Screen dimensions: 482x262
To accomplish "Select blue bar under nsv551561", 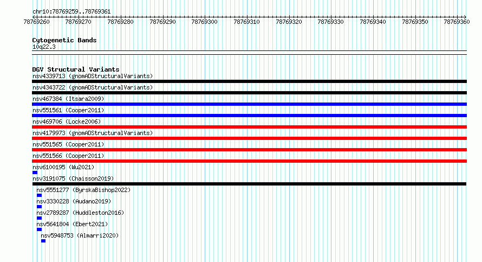I will 249,116.
